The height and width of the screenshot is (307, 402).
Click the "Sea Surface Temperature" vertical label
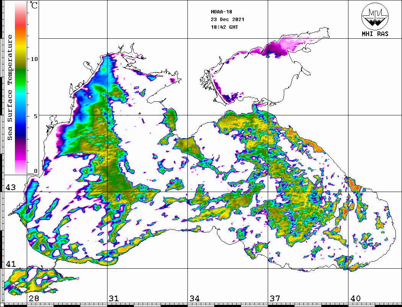[x=10, y=87]
